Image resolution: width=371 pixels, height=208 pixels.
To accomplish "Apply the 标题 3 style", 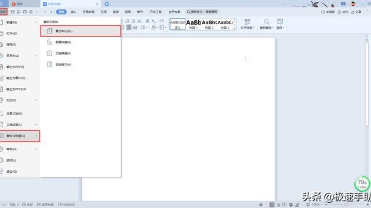I will pos(225,24).
